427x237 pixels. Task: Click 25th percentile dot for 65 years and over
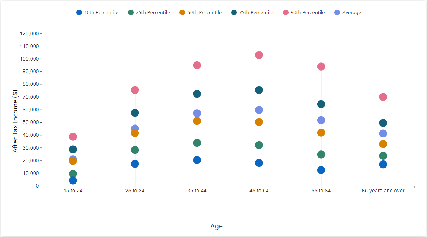[383, 156]
